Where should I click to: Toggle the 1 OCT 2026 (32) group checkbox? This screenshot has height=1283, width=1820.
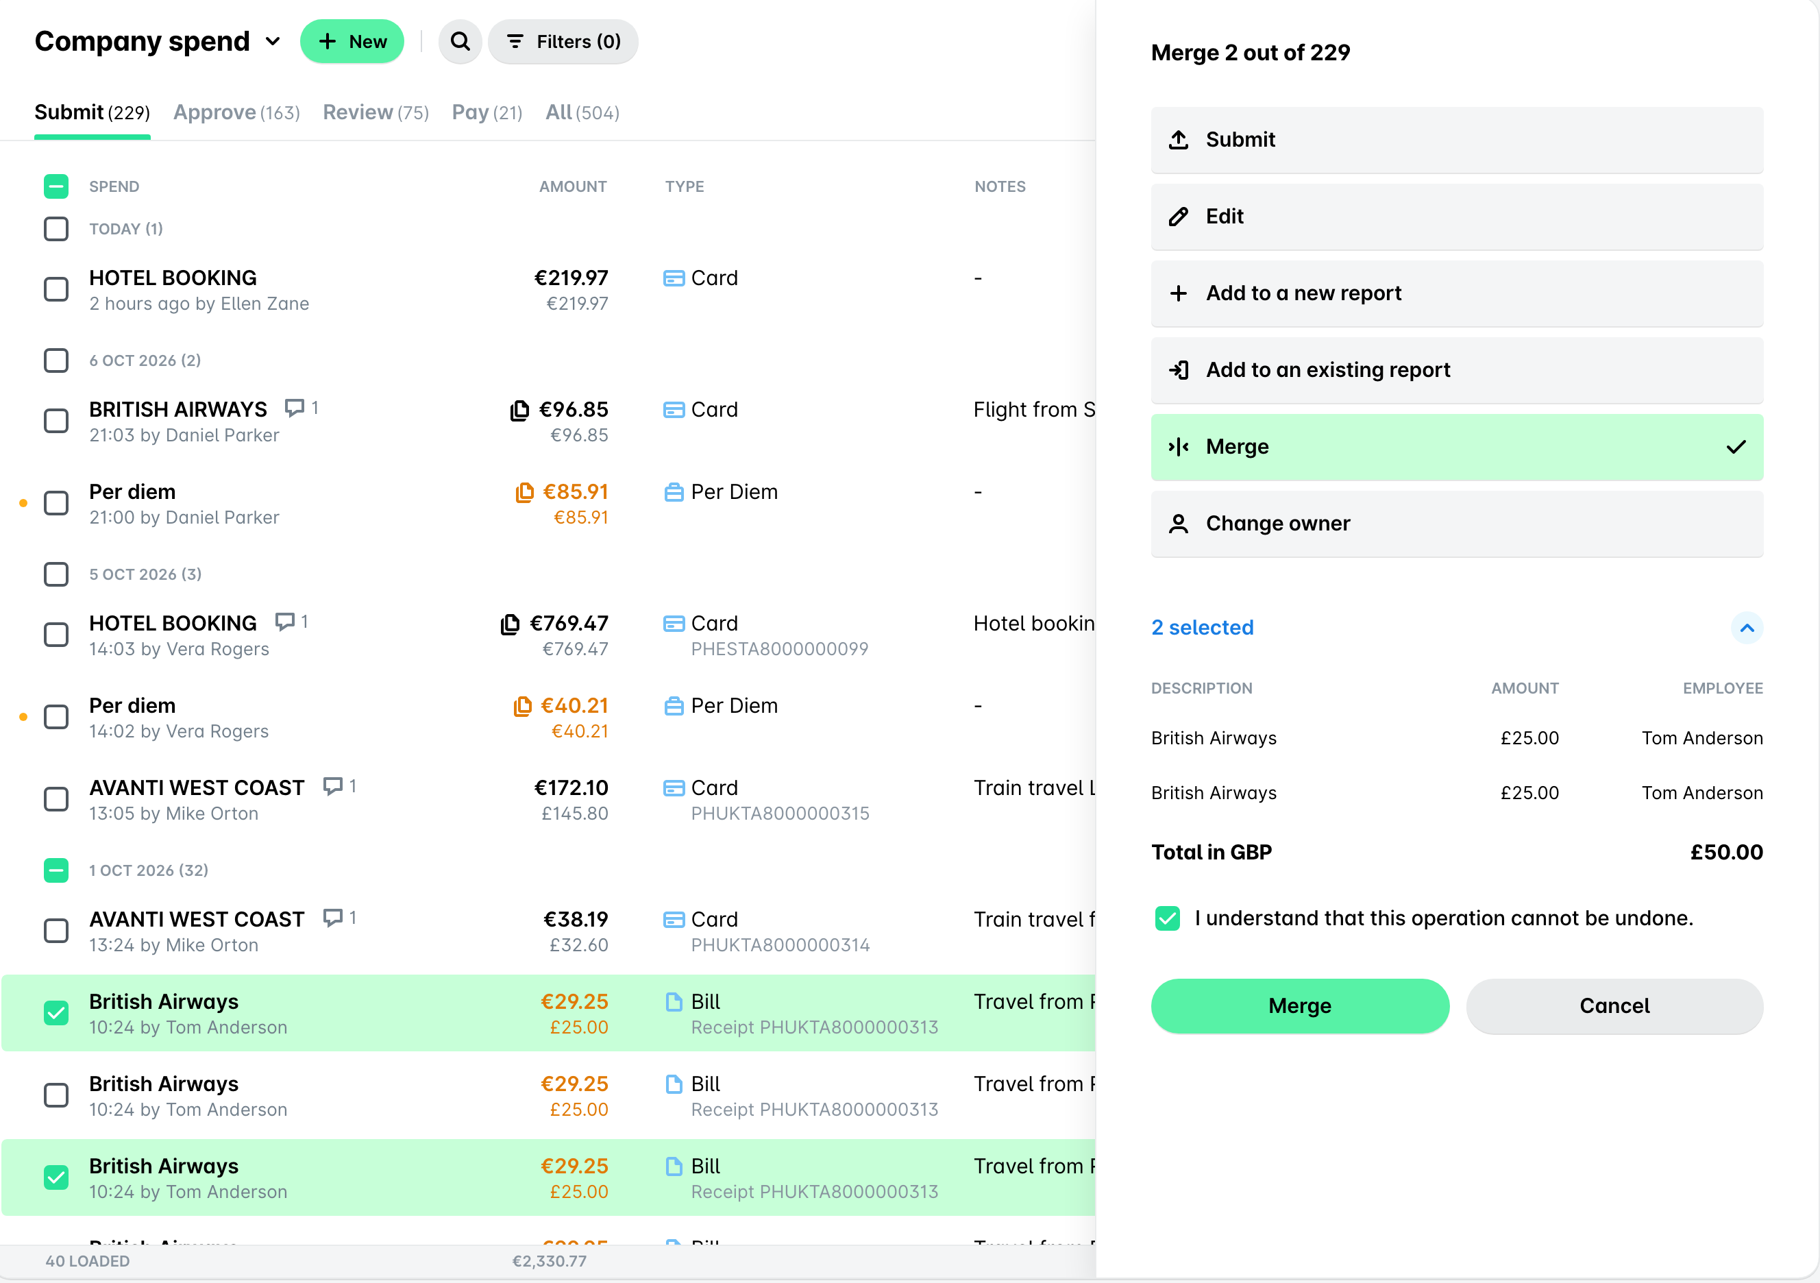coord(56,870)
